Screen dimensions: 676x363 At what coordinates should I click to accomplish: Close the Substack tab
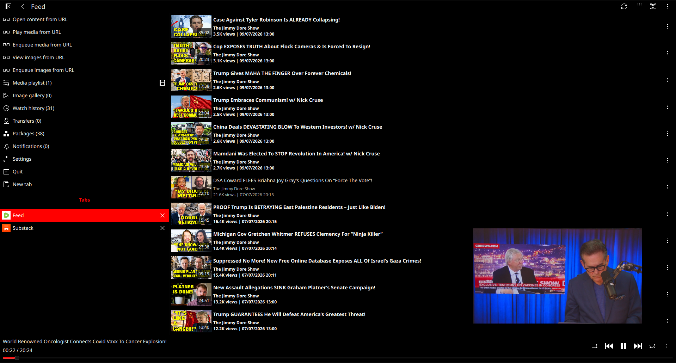[162, 228]
